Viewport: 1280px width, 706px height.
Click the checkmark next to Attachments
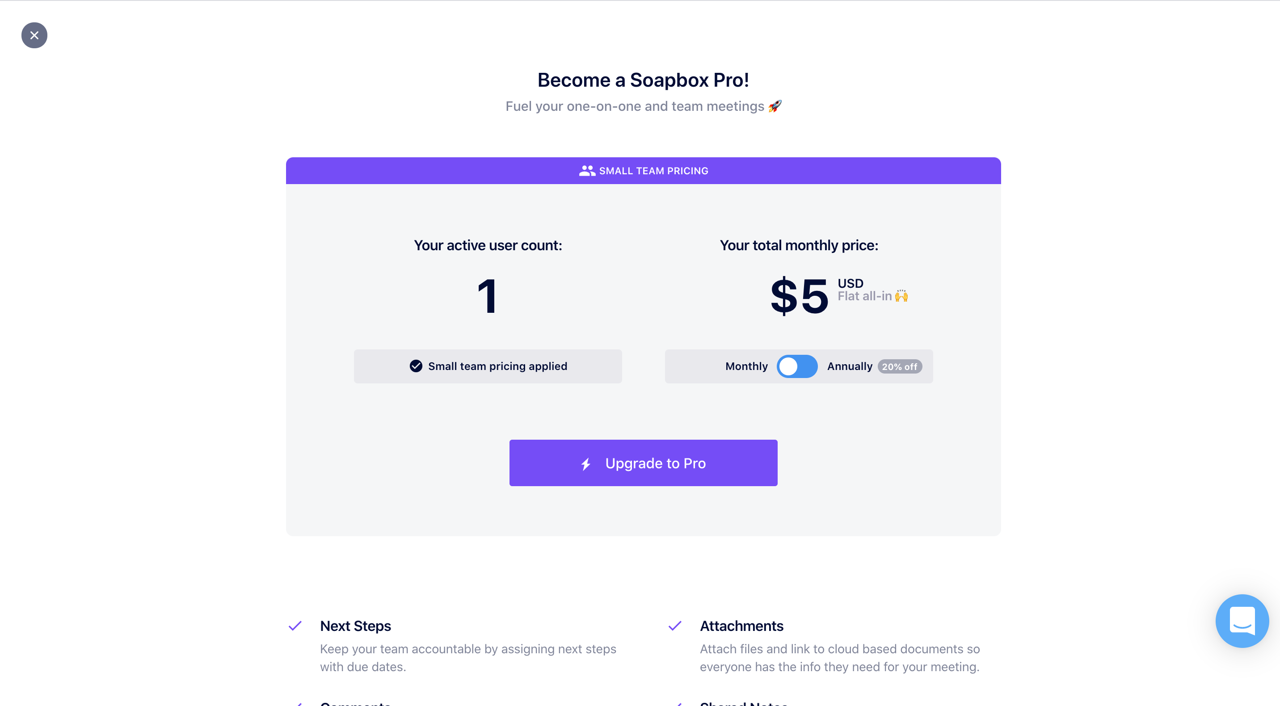coord(675,626)
